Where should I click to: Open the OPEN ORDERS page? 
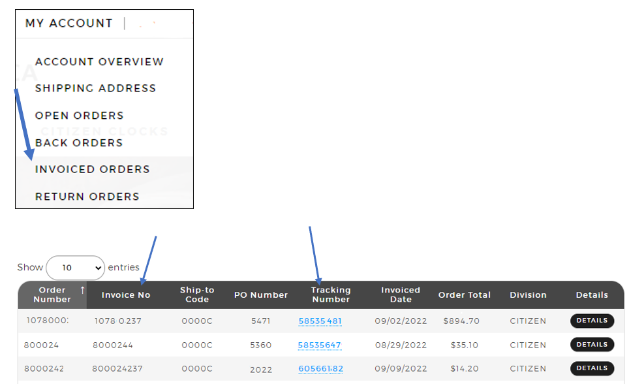[x=80, y=116]
